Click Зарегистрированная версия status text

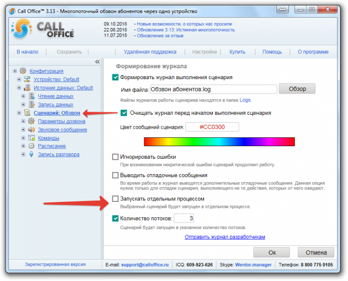pyautogui.click(x=55, y=264)
